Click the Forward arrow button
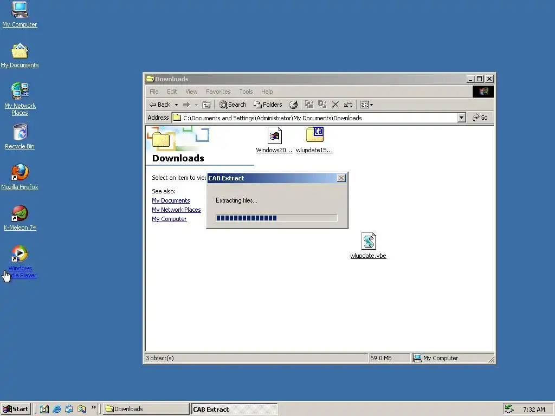 pos(186,105)
